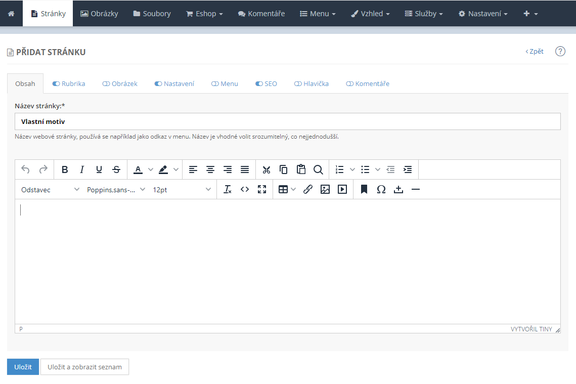
Task: Open the Odstavec block format dropdown
Action: pyautogui.click(x=50, y=189)
